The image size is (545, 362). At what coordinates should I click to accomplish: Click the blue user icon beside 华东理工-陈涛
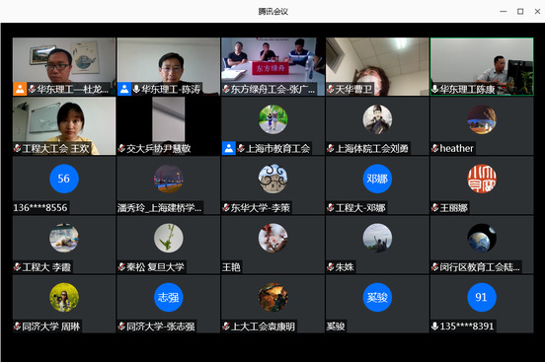pos(124,89)
